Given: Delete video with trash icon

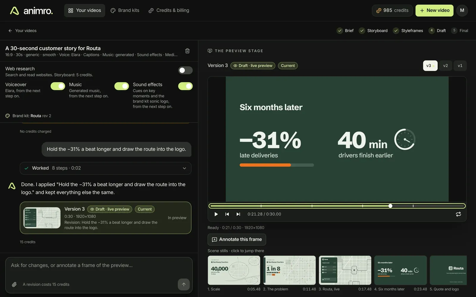Looking at the screenshot, I should tap(187, 51).
